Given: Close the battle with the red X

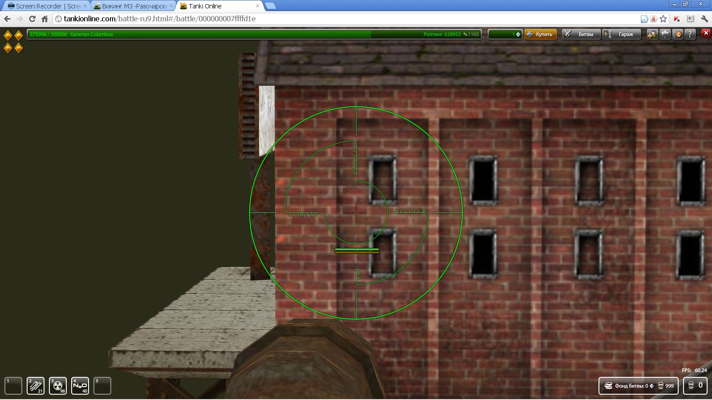Looking at the screenshot, I should point(706,33).
